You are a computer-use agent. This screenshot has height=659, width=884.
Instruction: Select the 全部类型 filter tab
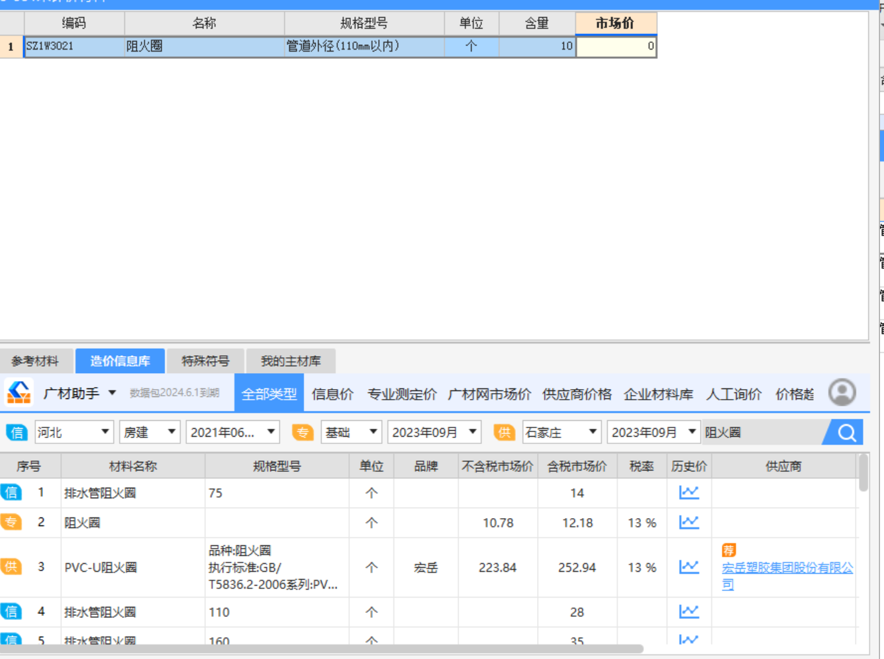pos(269,394)
